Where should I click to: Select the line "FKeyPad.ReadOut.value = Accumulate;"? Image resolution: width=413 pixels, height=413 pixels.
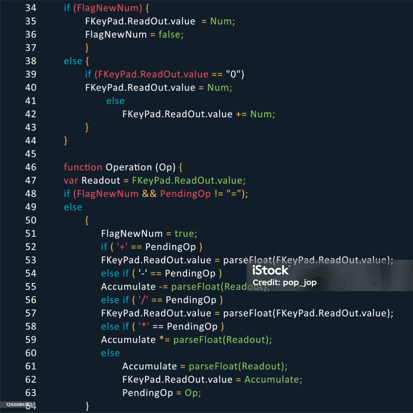[212, 380]
